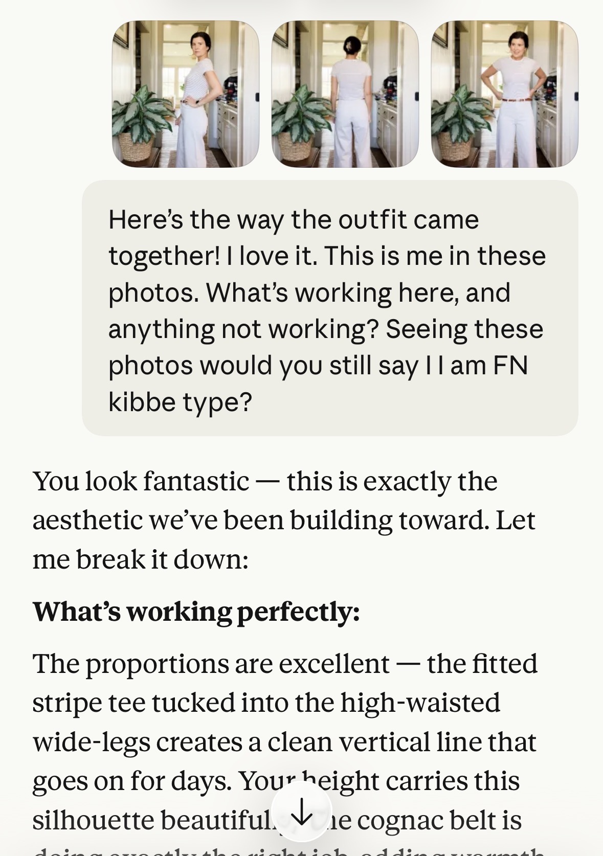Open the side-view outfit photo thumbnail
603x856 pixels.
[x=185, y=94]
